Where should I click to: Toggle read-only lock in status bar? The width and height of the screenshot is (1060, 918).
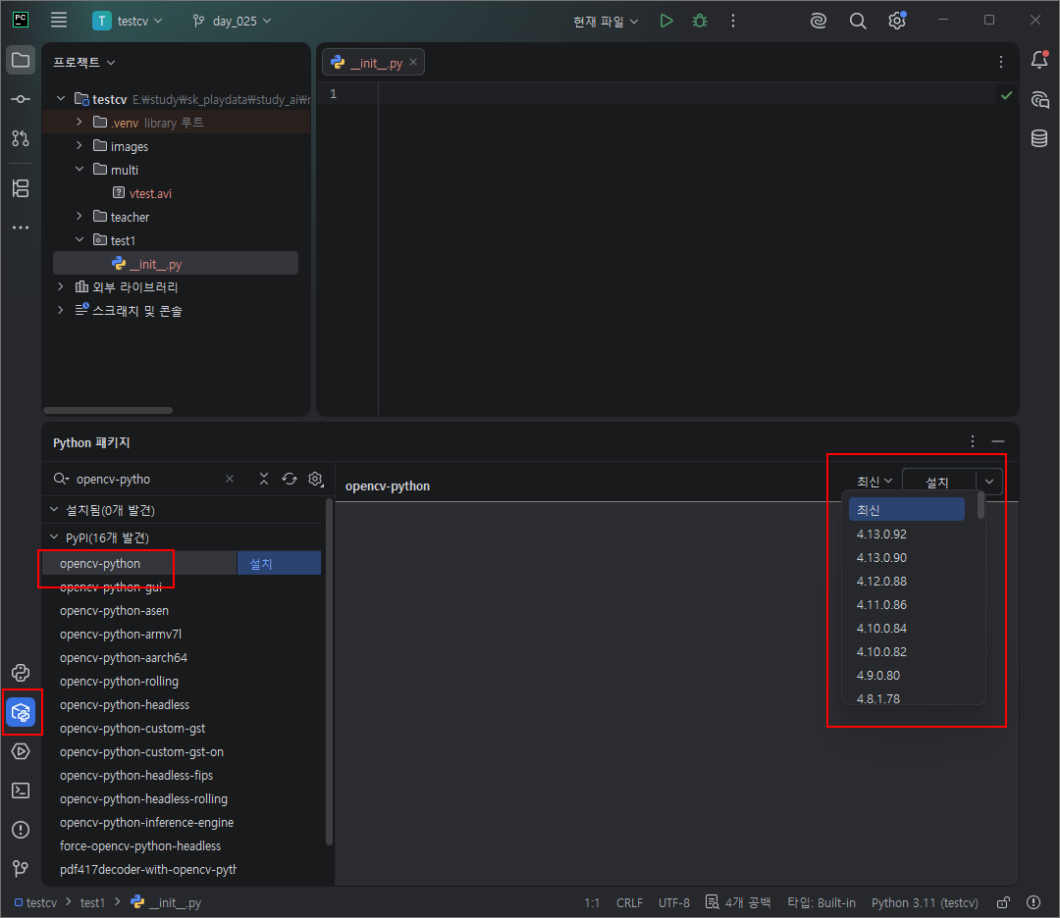(1004, 902)
